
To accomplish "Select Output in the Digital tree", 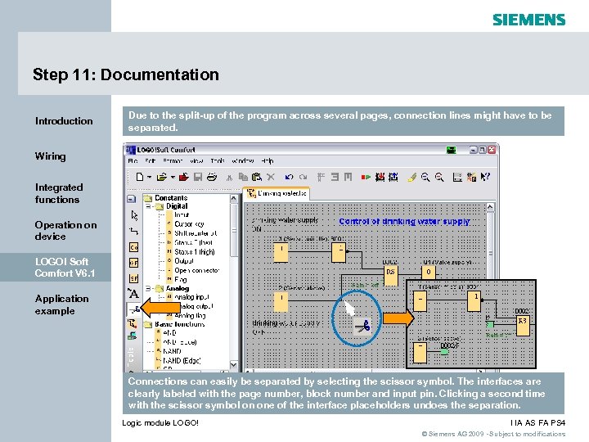I will pyautogui.click(x=184, y=261).
